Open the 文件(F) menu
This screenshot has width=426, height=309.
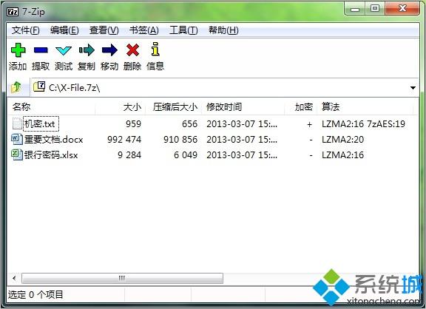(26, 30)
